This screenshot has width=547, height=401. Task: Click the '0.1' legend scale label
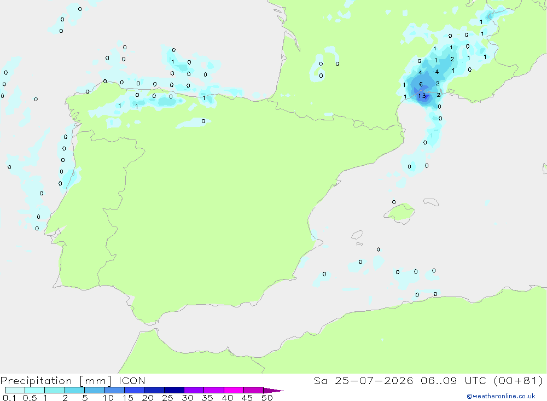[x=9, y=398]
